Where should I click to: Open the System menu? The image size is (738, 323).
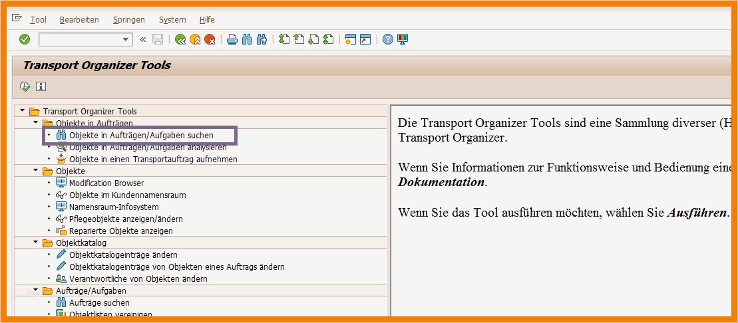click(172, 20)
